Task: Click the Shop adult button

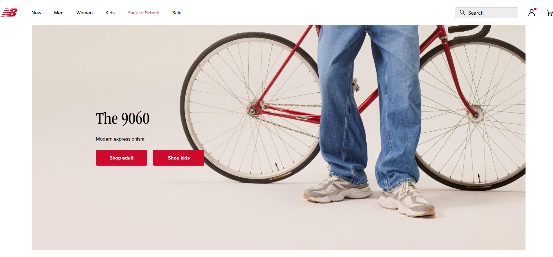Action: [x=122, y=158]
